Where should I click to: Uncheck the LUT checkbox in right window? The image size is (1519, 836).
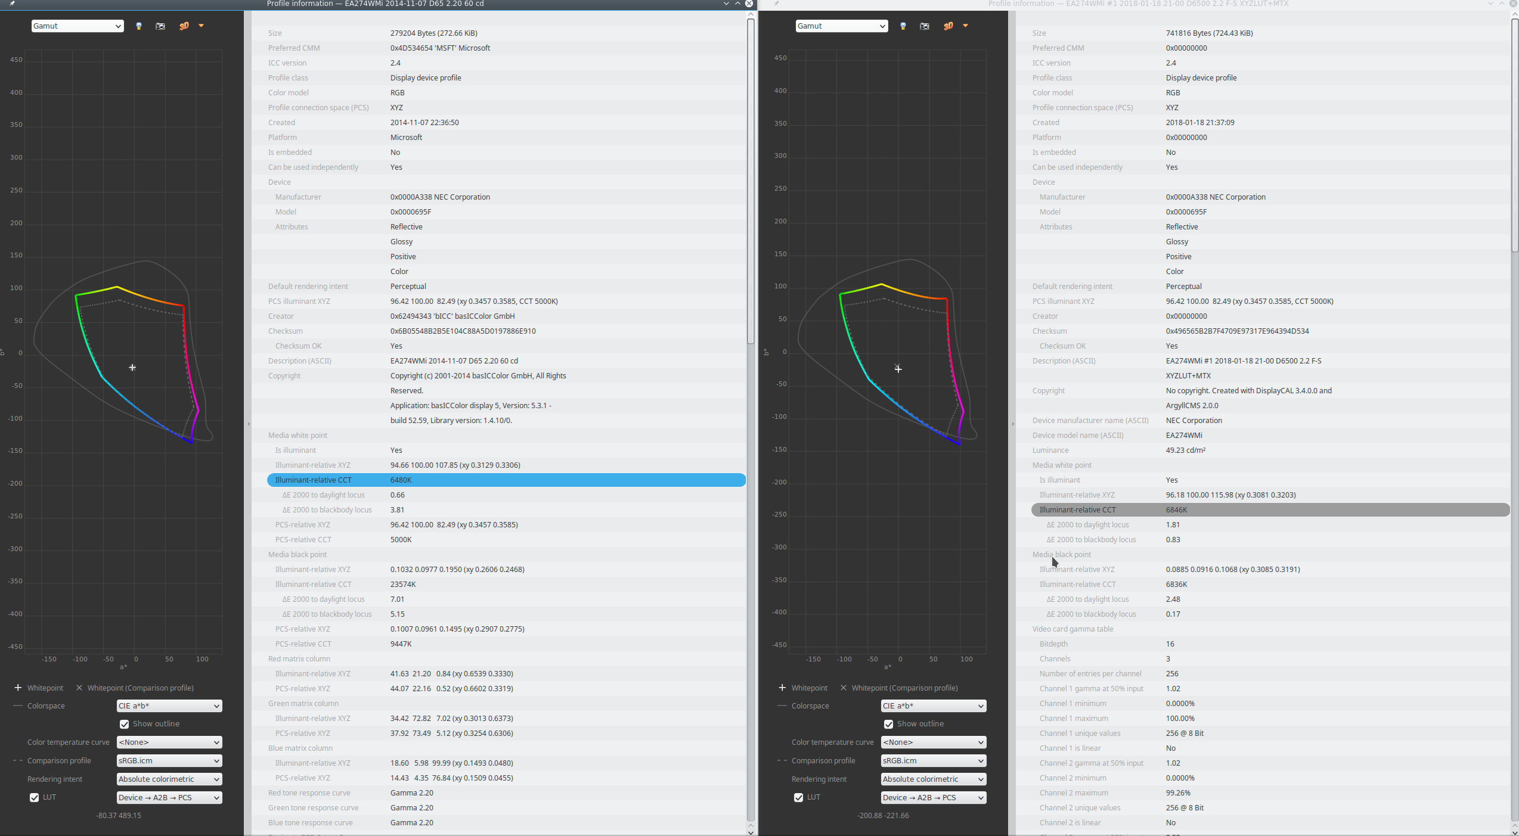click(x=799, y=797)
